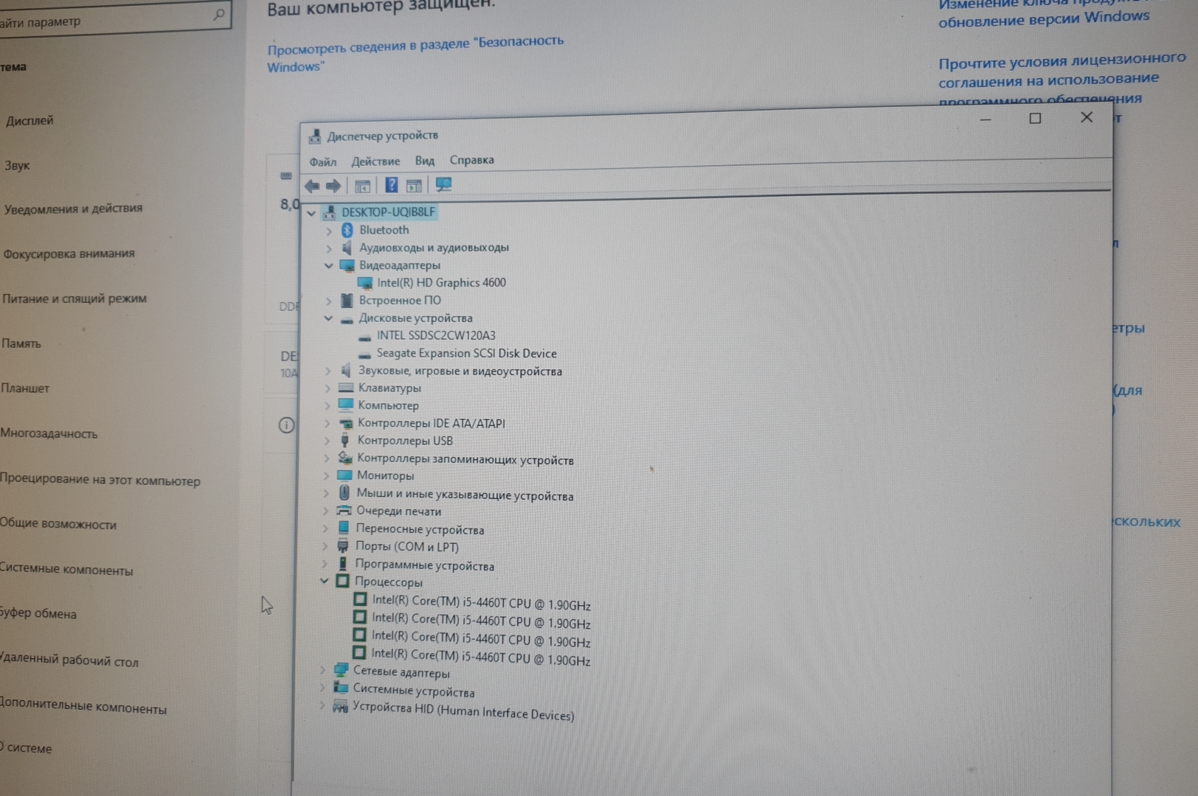Image resolution: width=1198 pixels, height=796 pixels.
Task: Click the magnifier icon in Settings search box
Action: (x=218, y=14)
